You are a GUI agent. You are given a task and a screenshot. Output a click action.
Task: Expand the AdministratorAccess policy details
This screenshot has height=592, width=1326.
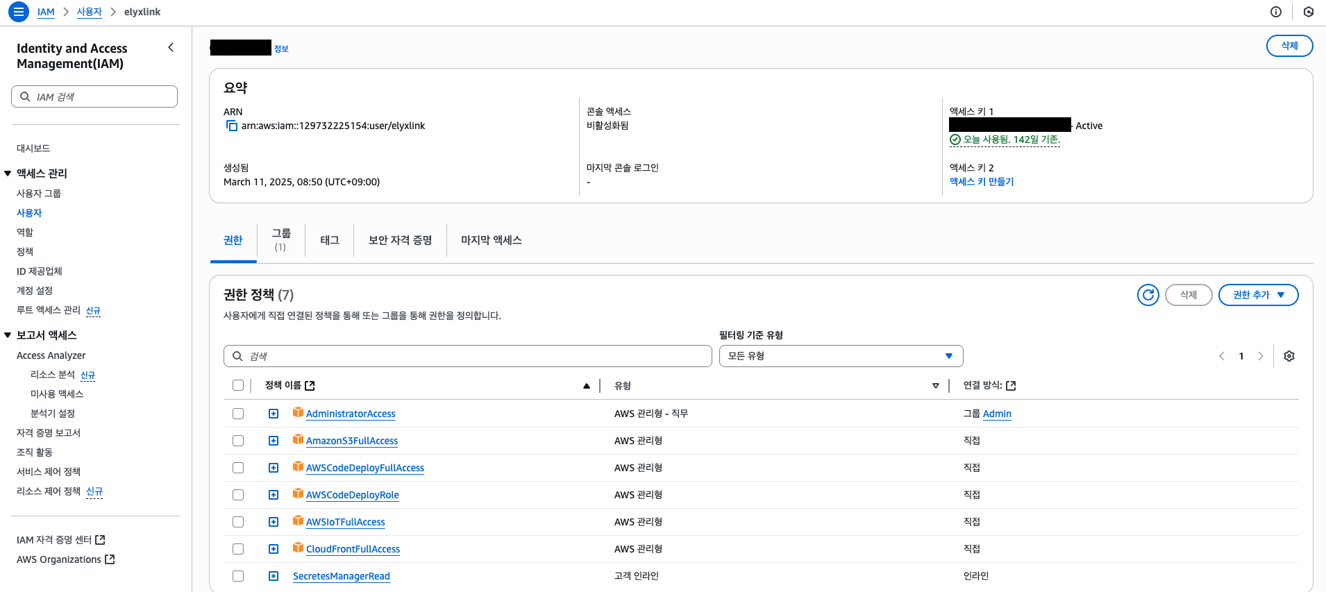(274, 414)
